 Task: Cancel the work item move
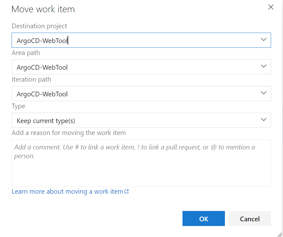click(x=250, y=219)
